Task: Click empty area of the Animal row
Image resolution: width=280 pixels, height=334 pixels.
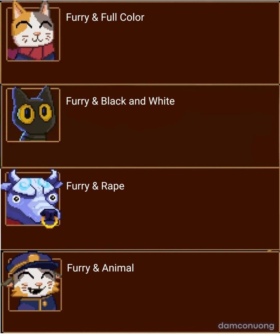Action: point(170,298)
